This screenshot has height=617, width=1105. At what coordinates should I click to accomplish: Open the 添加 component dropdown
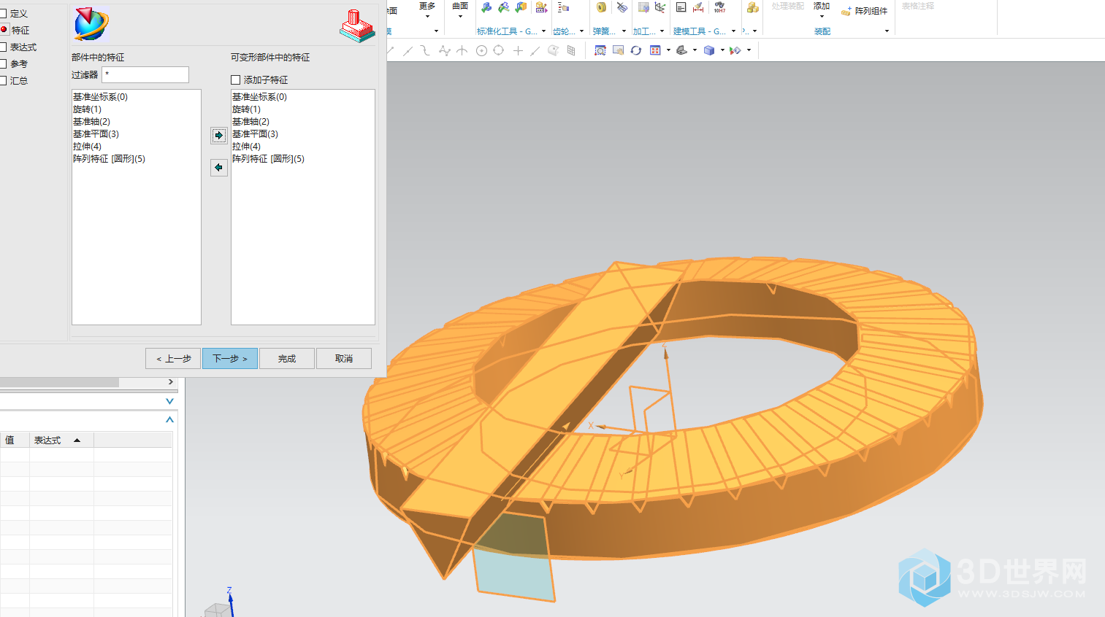[822, 10]
